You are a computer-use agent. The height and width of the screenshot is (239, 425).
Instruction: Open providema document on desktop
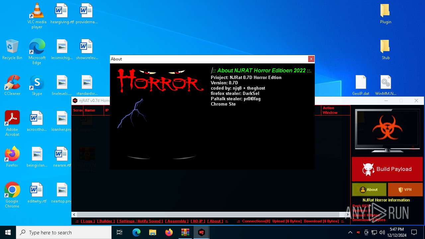point(87,14)
